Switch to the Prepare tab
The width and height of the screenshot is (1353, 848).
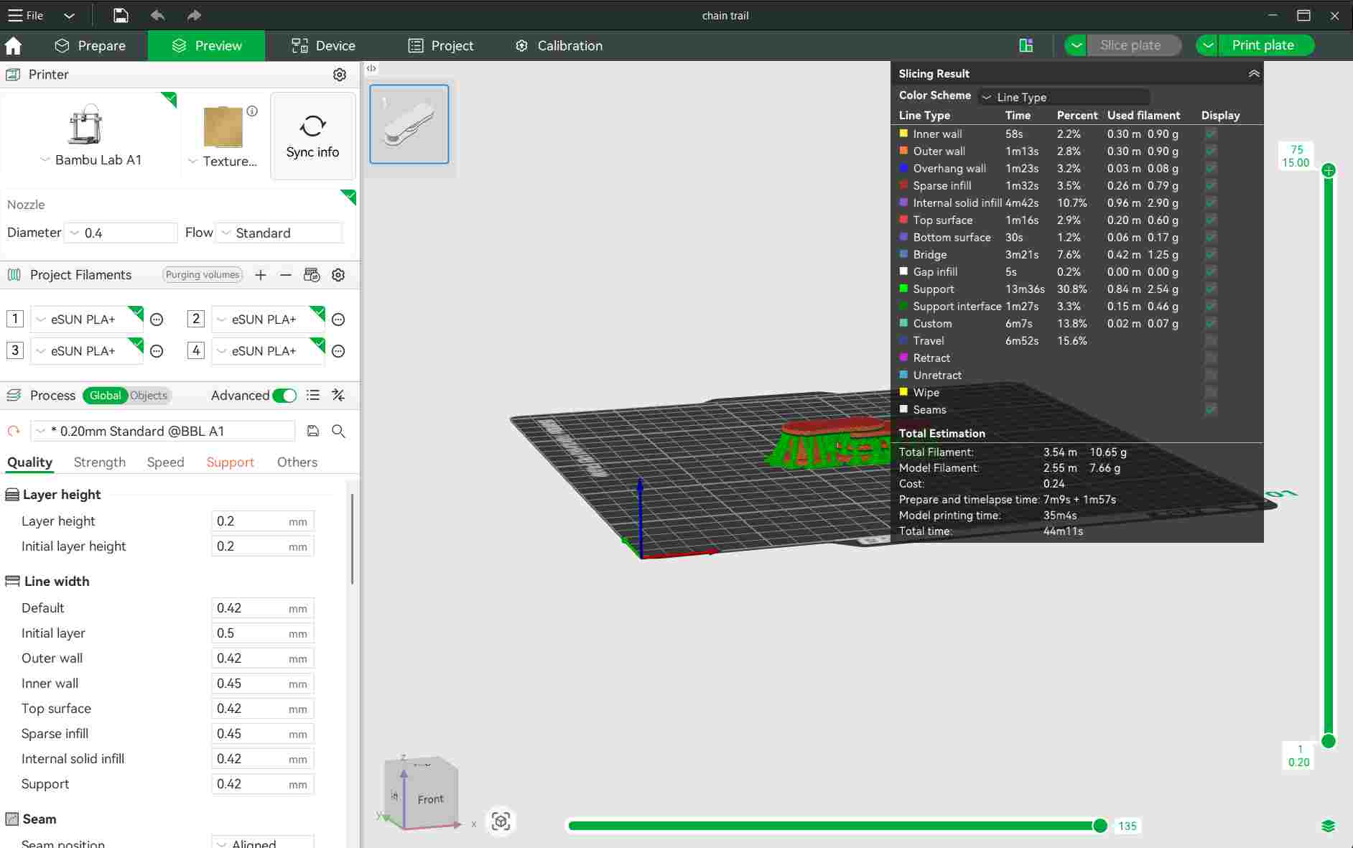pos(90,46)
